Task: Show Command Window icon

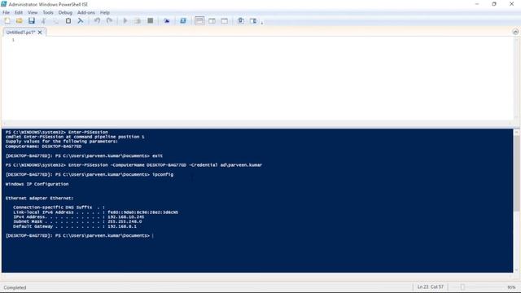Action: (x=241, y=20)
